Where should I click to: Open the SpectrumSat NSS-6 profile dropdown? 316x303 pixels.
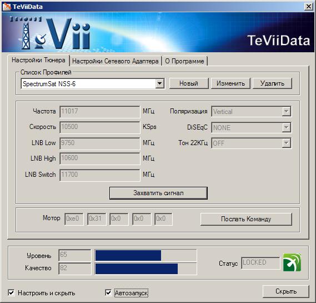pyautogui.click(x=159, y=83)
